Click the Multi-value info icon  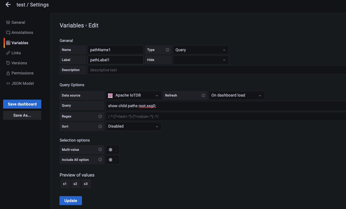tap(100, 150)
